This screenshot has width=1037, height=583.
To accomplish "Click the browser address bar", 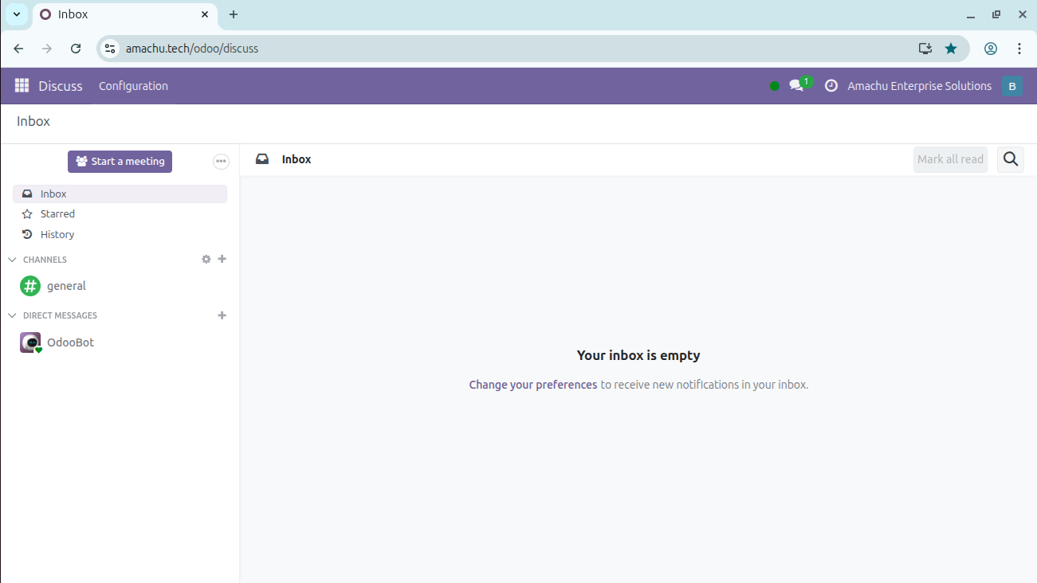I will tap(510, 49).
